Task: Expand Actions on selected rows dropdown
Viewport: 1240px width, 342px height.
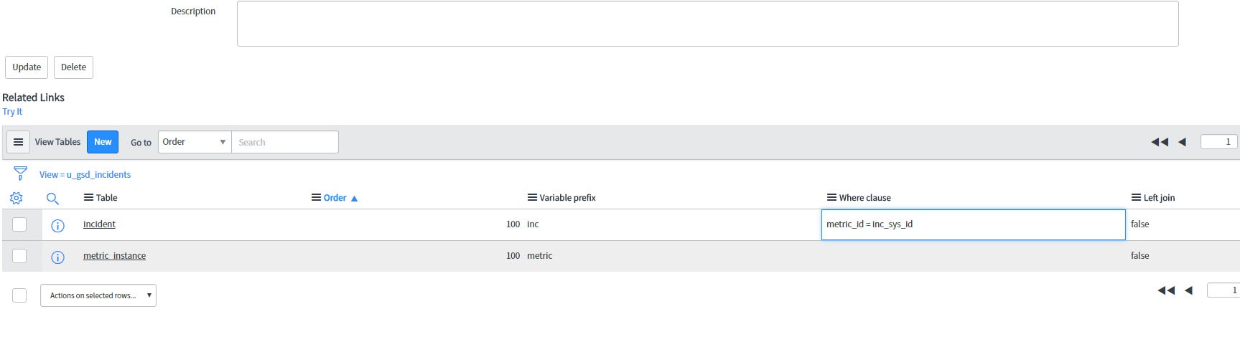Action: 98,295
